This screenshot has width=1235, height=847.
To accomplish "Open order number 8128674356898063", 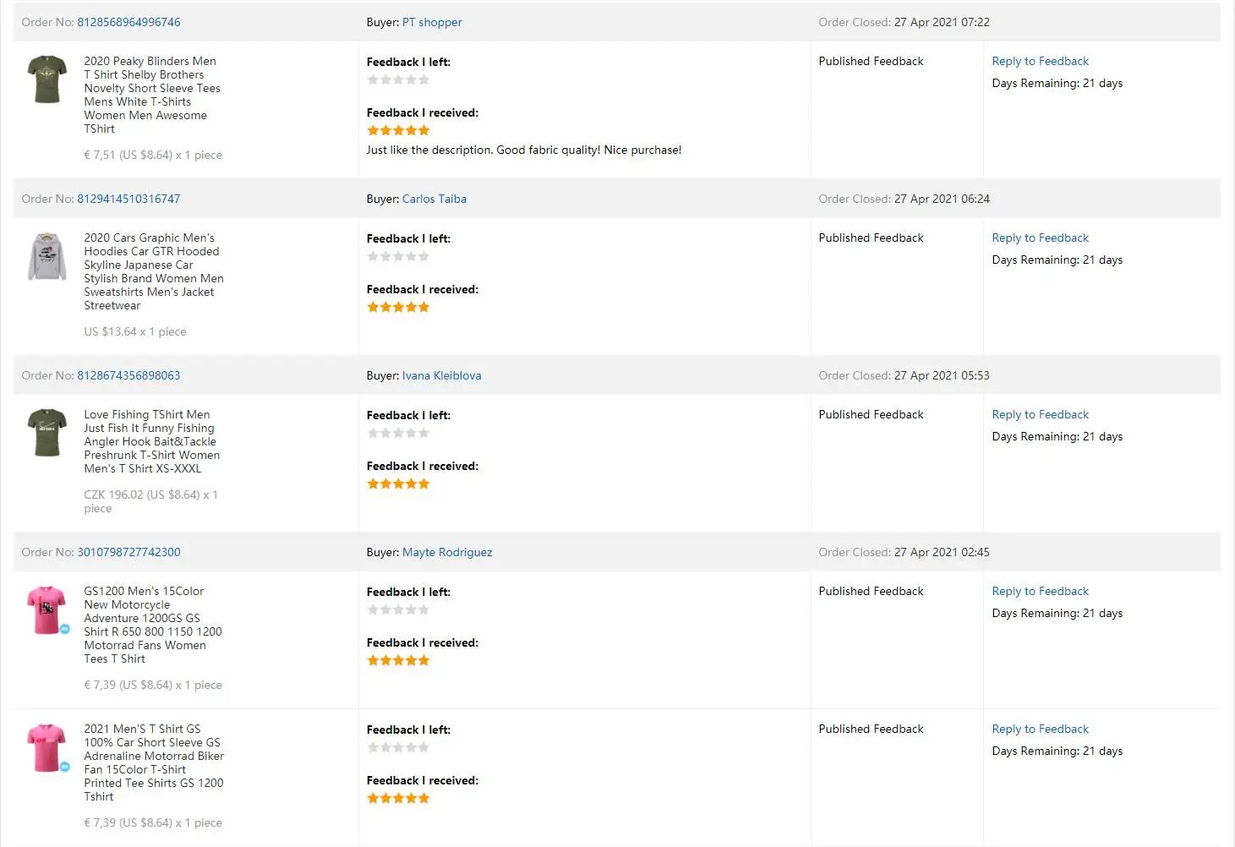I will tap(128, 375).
